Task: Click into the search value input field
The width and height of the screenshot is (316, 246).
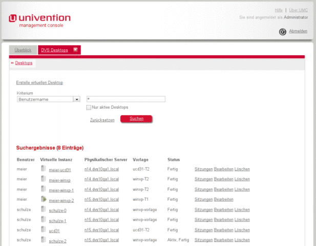Action: click(125, 99)
